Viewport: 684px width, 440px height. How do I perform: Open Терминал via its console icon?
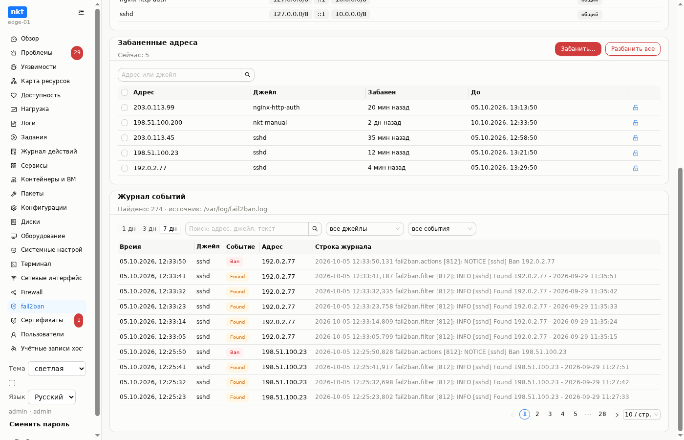pos(14,264)
